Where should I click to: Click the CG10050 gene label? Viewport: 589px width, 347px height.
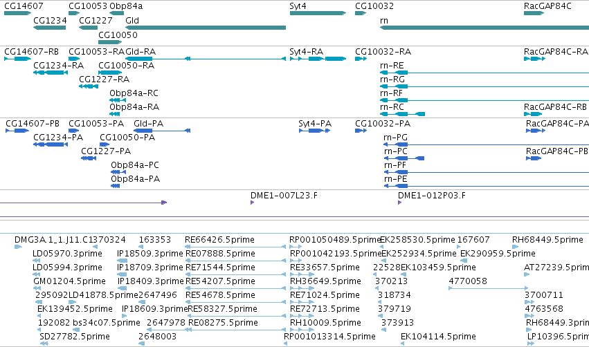[x=118, y=35]
